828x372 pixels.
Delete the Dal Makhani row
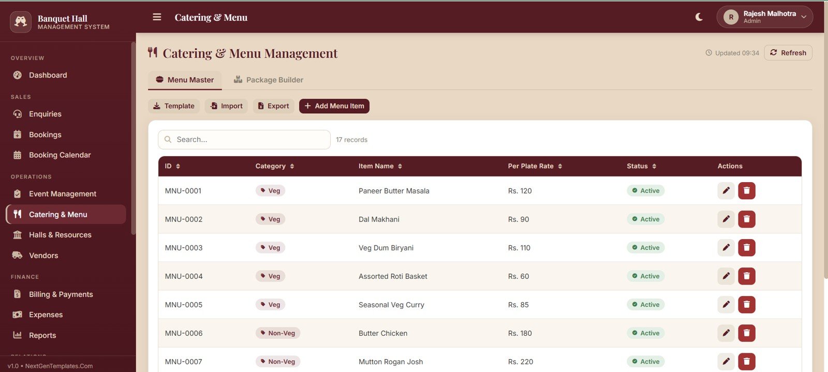747,219
